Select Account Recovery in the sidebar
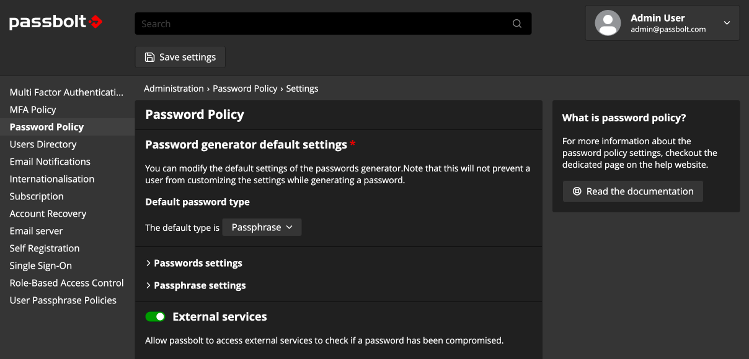Image resolution: width=749 pixels, height=359 pixels. (x=48, y=214)
